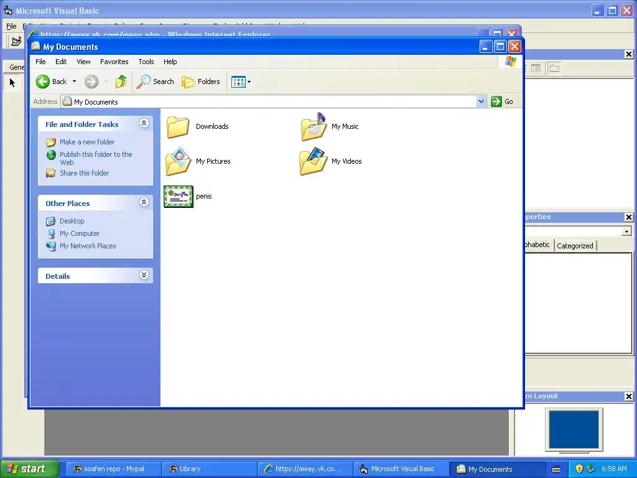Switch to away.vk.com Internet Explorer taskbar button
The width and height of the screenshot is (637, 478).
[304, 469]
